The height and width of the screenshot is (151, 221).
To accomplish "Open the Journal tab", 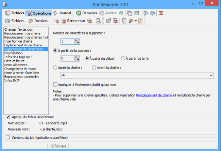I will (x=62, y=13).
